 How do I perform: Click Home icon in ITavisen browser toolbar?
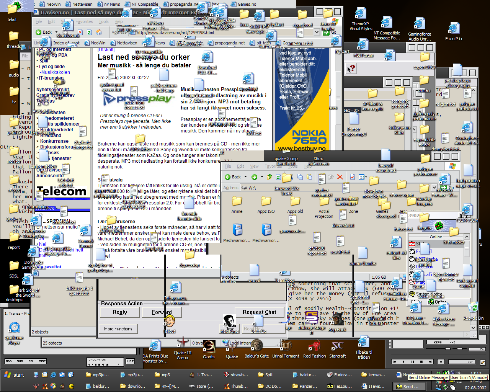coord(99,32)
